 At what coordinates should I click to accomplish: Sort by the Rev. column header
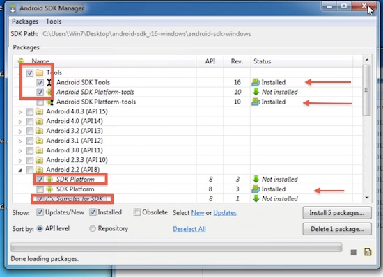coord(237,61)
